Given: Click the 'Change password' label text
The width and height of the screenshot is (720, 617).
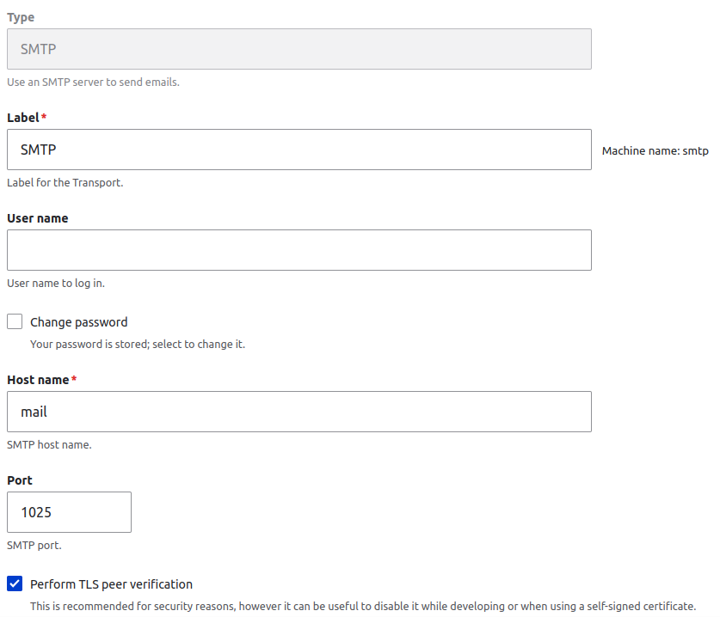Looking at the screenshot, I should (79, 322).
